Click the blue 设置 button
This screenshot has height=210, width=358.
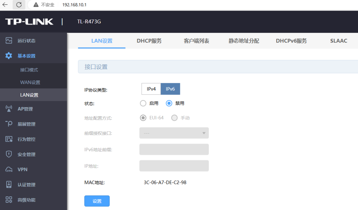coord(97,201)
